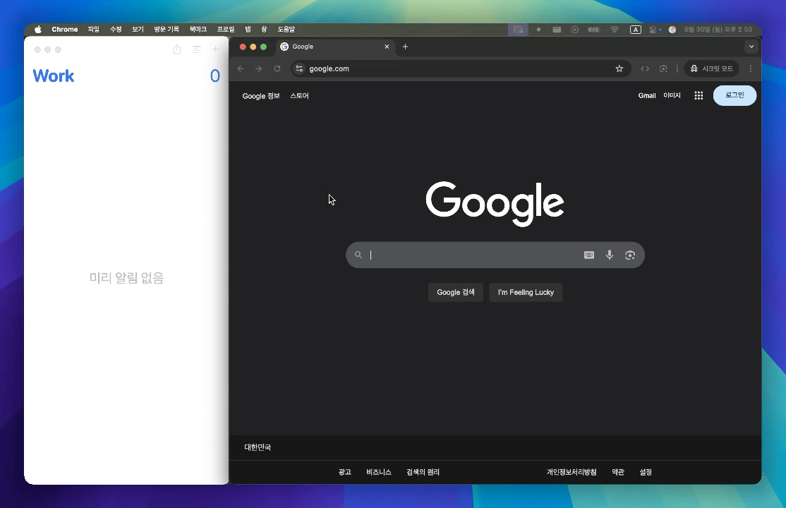Image resolution: width=786 pixels, height=508 pixels.
Task: Bookmark this tab with the star icon
Action: click(x=619, y=68)
